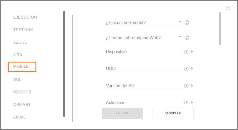
Task: Click info icon beside ¿Ejecución Remota?
Action: (187, 23)
